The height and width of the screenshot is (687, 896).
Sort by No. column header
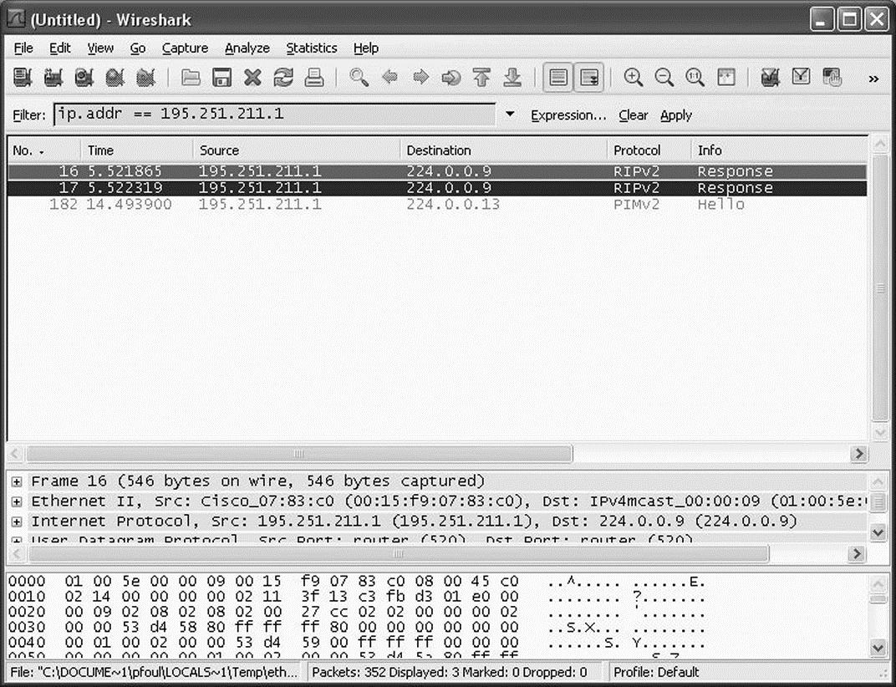pos(43,150)
